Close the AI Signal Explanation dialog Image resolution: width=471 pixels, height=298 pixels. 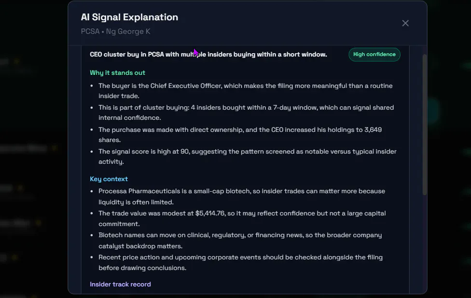click(405, 23)
